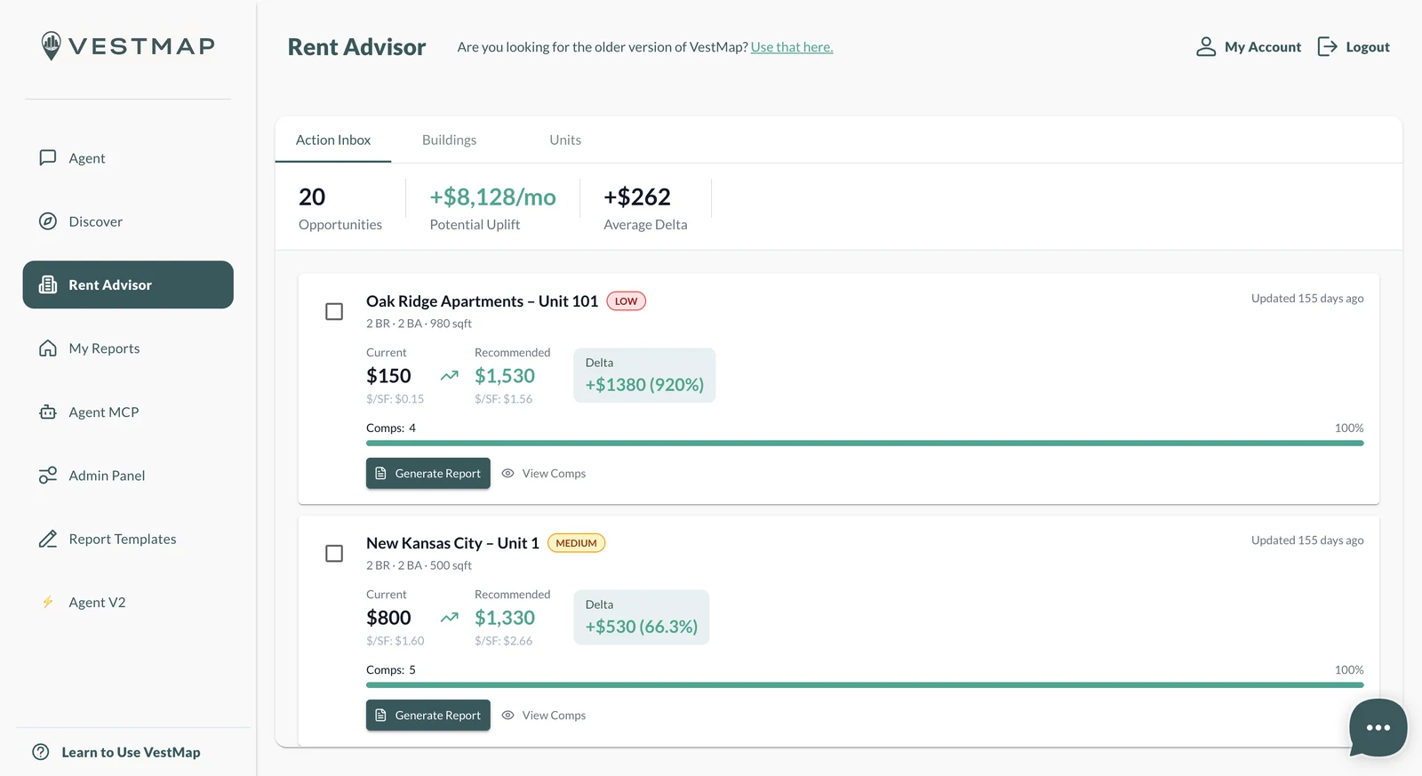Click the current rent $150
This screenshot has width=1422, height=776.
(x=388, y=376)
